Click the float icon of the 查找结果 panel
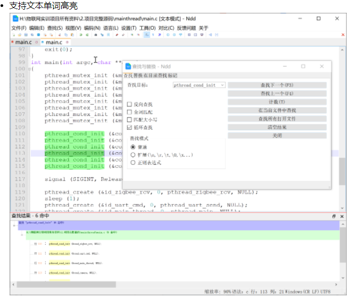This screenshot has height=298, width=351. pos(334,216)
